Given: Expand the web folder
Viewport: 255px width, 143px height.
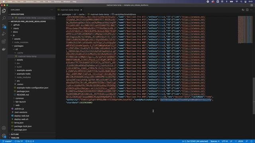Looking at the screenshot, I should point(18,105).
